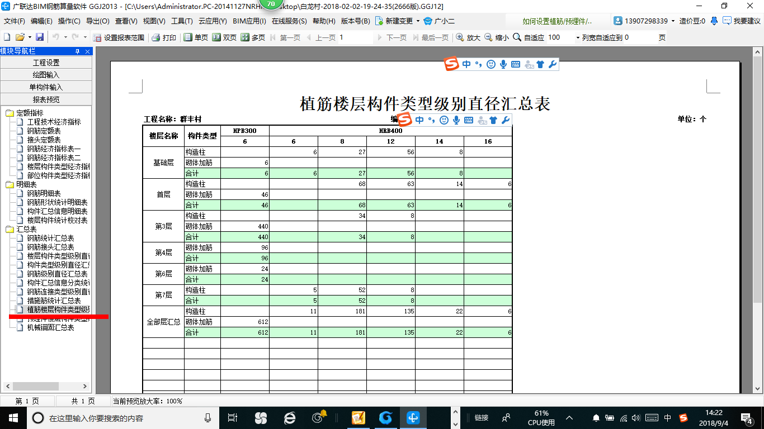
Task: Collapse the 定额指标 folder
Action: [x=10, y=113]
